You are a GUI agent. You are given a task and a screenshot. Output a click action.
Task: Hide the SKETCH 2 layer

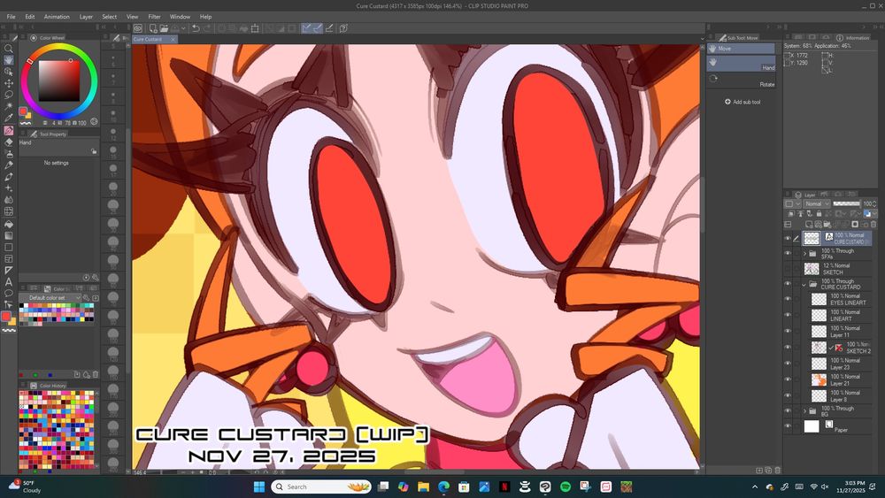pyautogui.click(x=788, y=348)
